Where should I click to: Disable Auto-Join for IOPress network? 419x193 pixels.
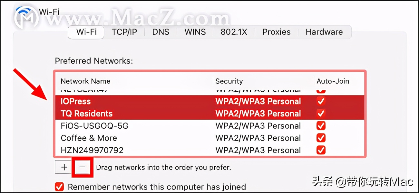(321, 101)
